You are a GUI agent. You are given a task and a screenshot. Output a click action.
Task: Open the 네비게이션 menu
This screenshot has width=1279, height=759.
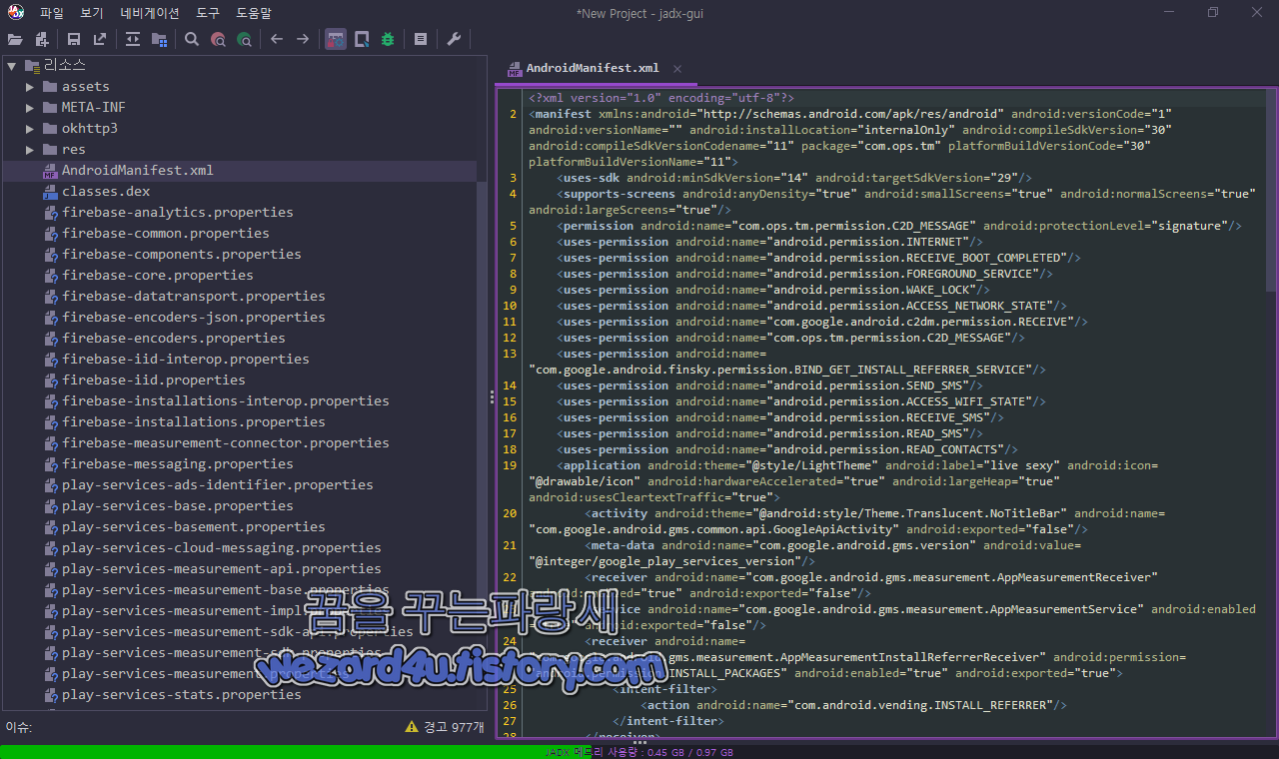pos(150,13)
